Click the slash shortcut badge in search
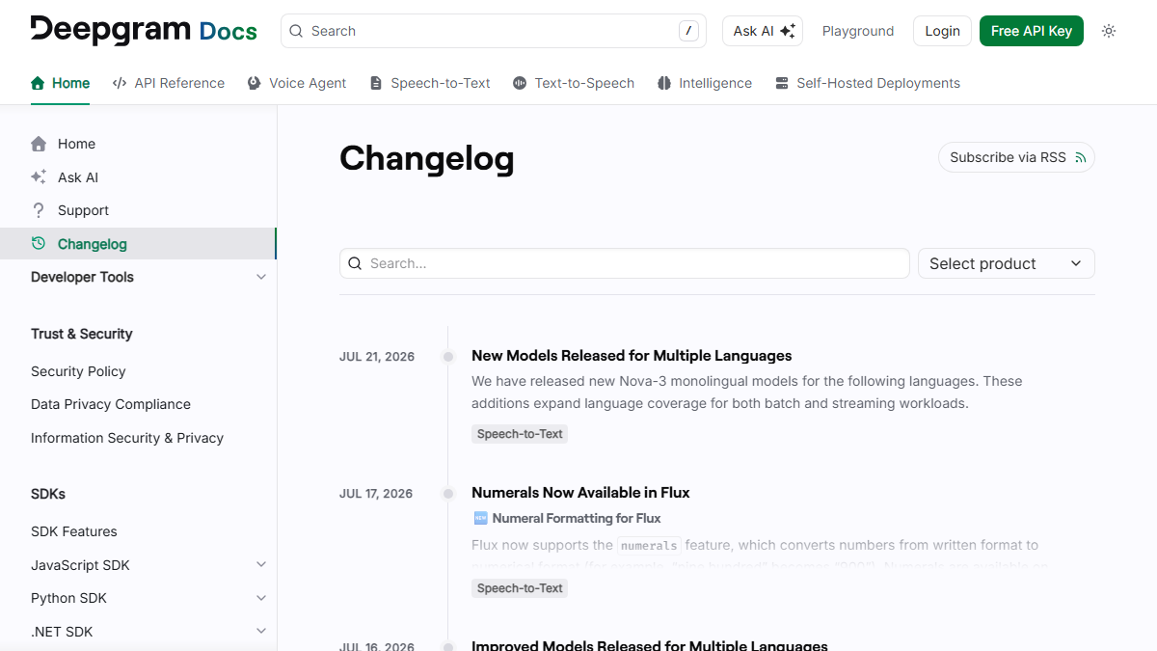The width and height of the screenshot is (1157, 651). (x=688, y=31)
